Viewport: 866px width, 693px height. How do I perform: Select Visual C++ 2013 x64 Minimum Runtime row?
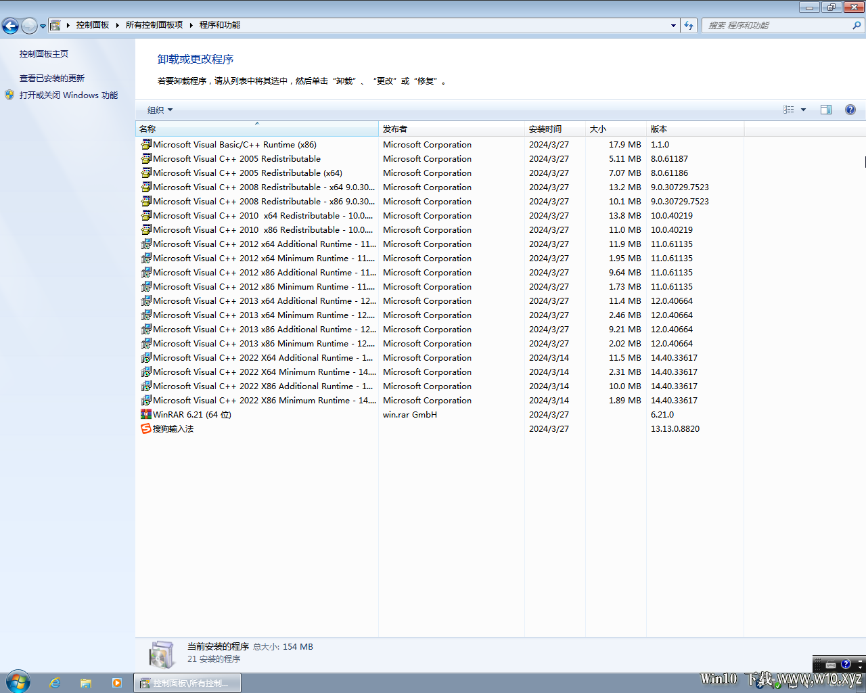(440, 315)
